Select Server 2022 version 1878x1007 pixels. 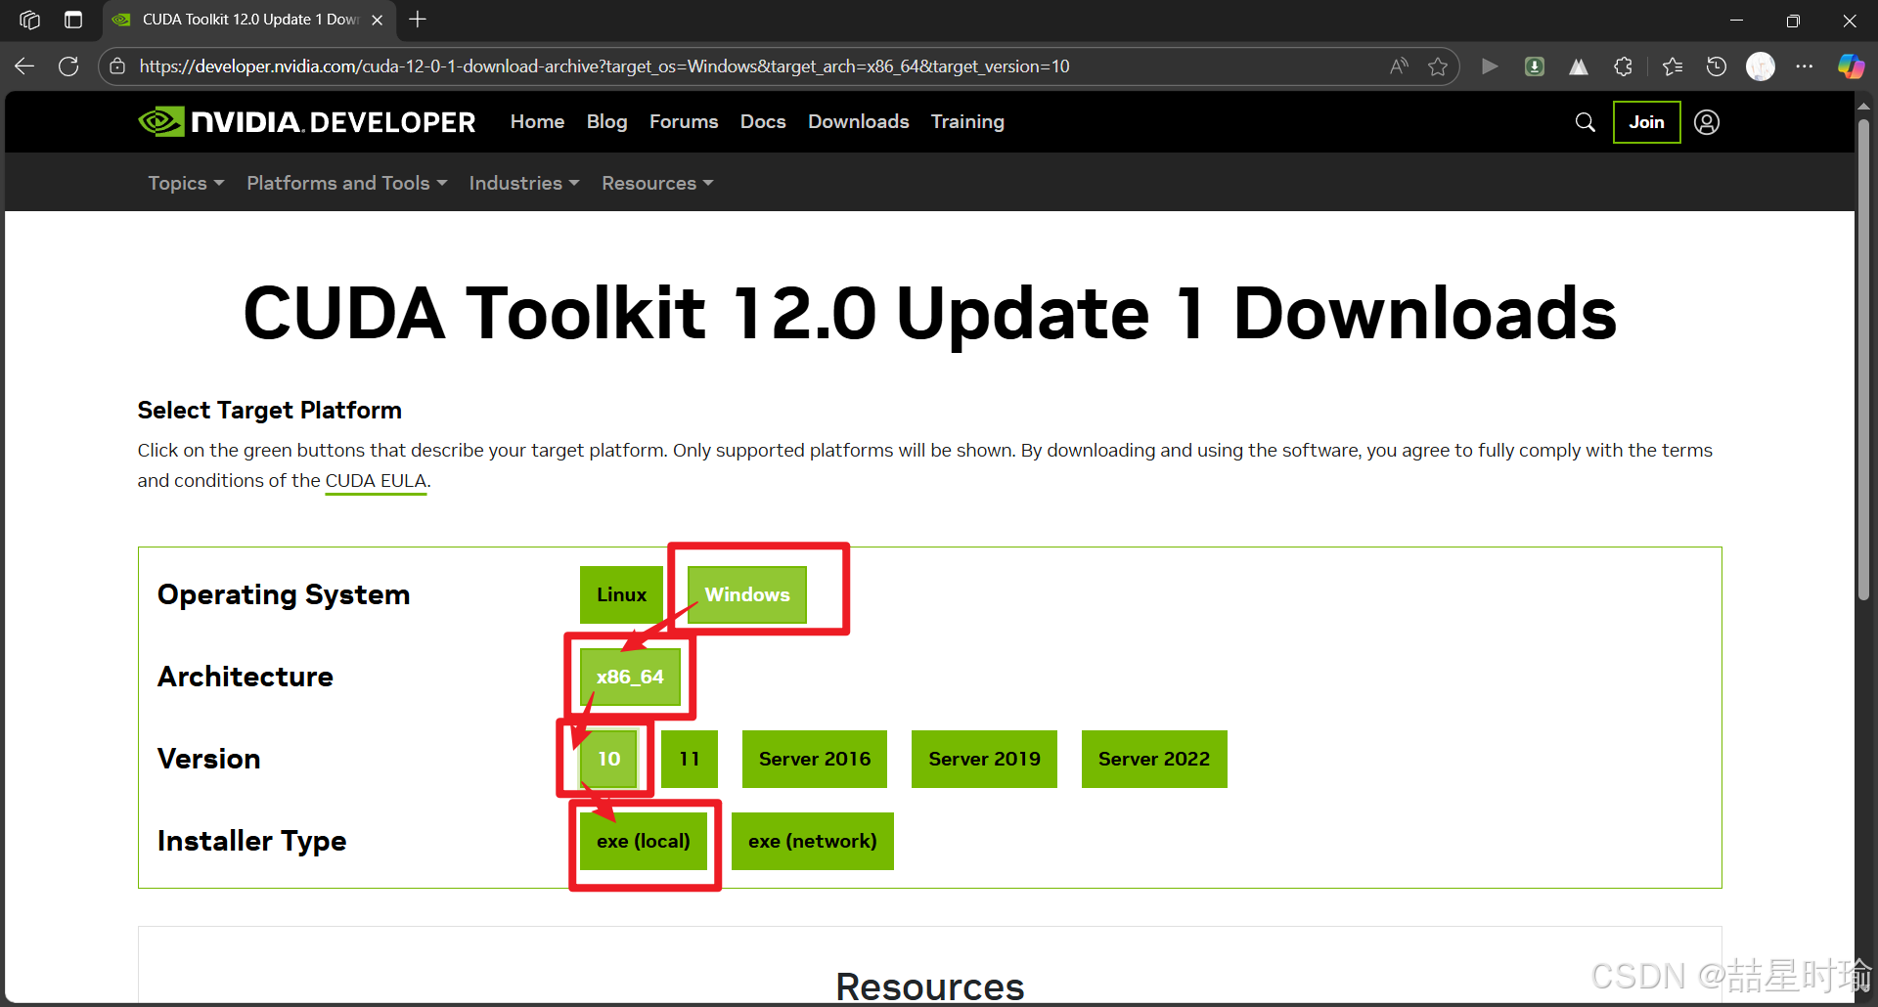1153,759
